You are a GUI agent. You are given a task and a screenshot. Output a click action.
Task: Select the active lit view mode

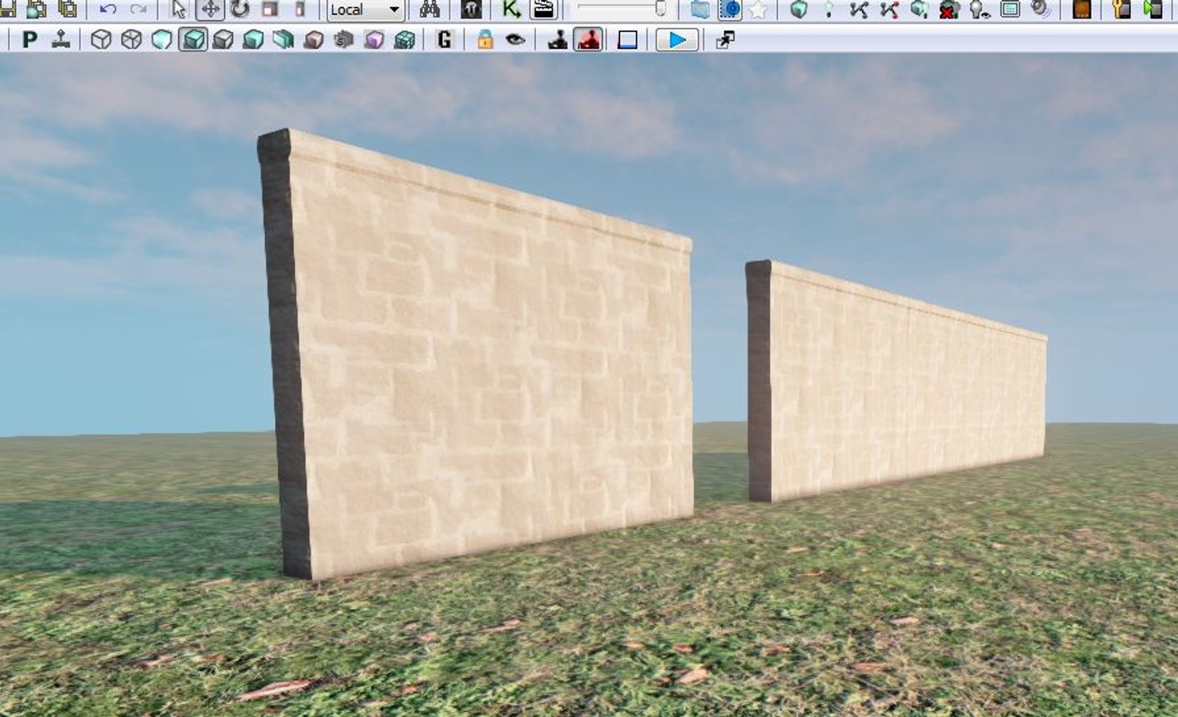[193, 40]
